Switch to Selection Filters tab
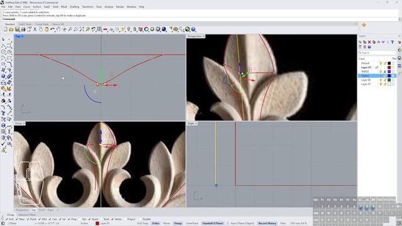 pos(27,215)
